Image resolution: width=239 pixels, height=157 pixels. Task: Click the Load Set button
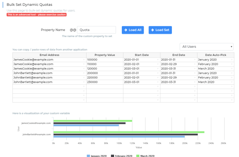point(160,30)
